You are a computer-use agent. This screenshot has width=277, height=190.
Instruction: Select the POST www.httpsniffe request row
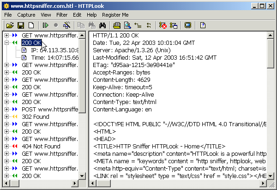point(50,109)
